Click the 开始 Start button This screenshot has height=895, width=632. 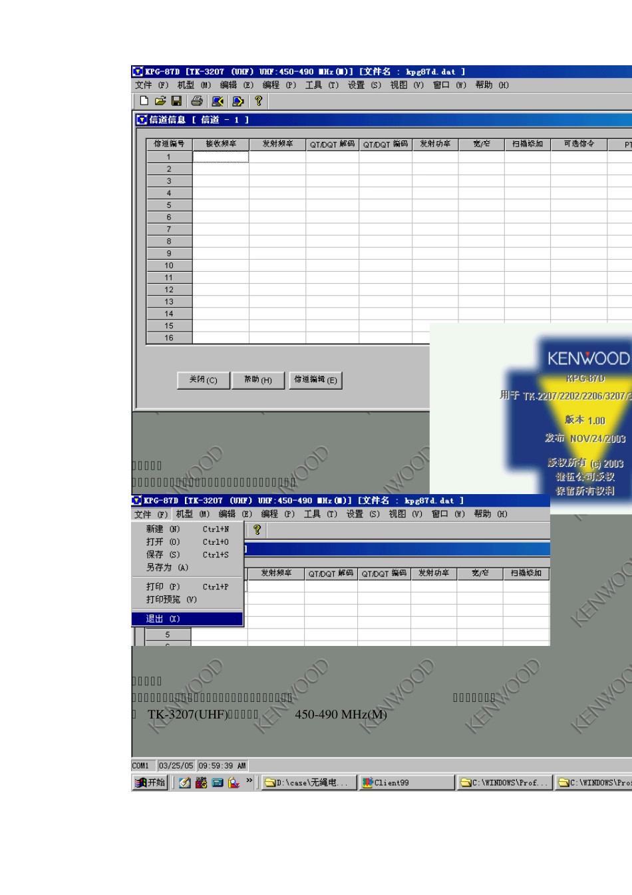[x=150, y=782]
